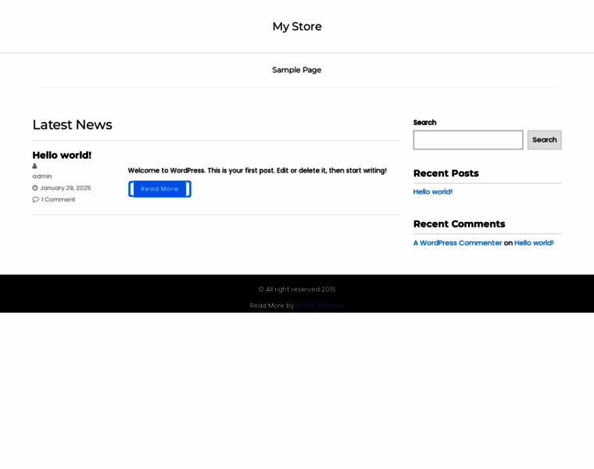Open Hello world! under Recent Posts
Viewport: 594px width, 469px height.
coord(432,192)
